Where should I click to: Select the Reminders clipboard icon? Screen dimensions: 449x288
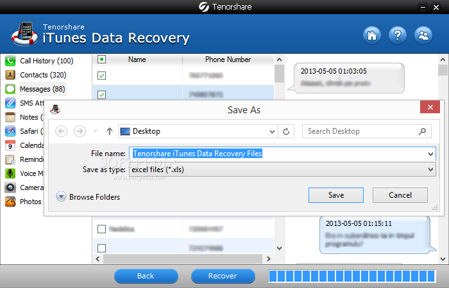click(x=10, y=159)
